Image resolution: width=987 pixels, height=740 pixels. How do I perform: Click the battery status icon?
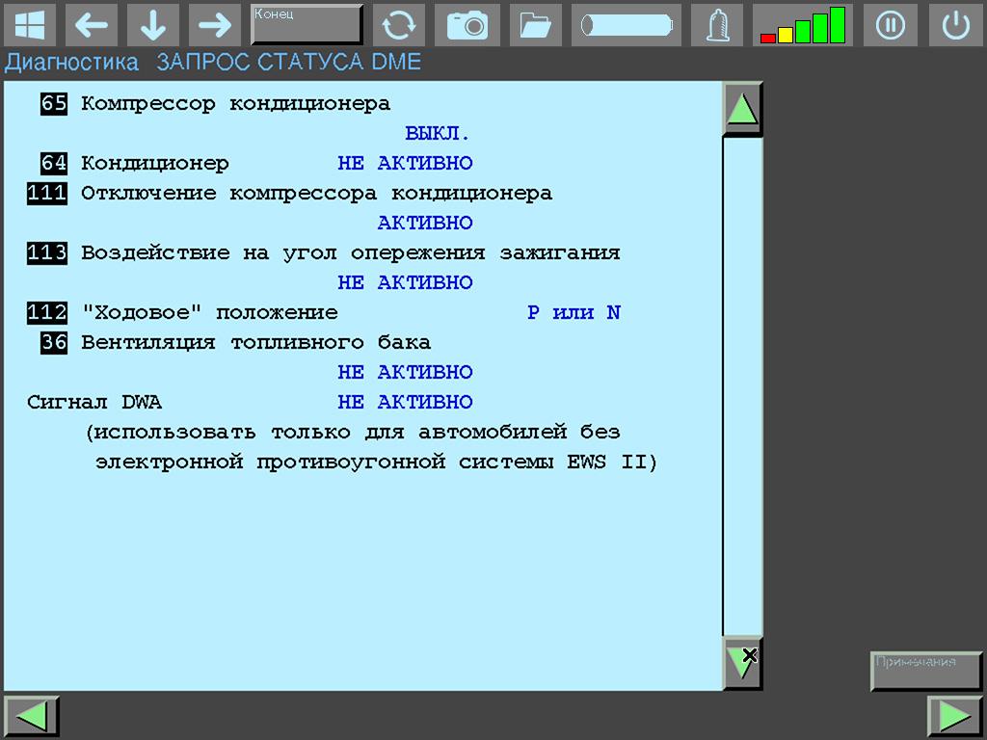pos(626,25)
